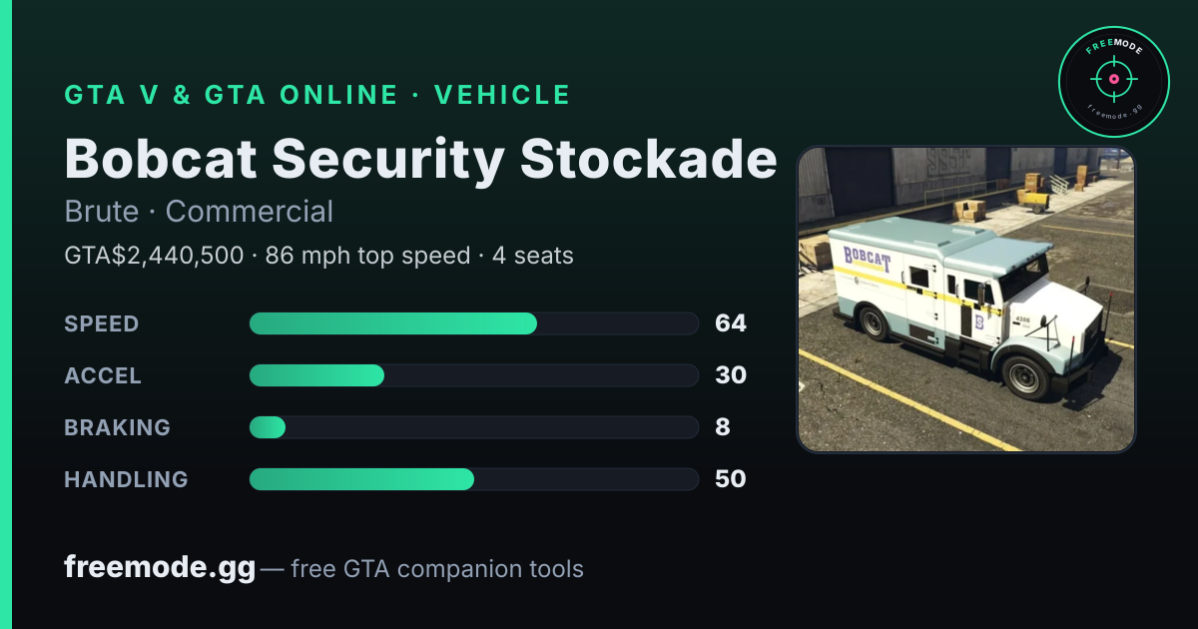The height and width of the screenshot is (629, 1198).
Task: Click the HANDLING stat label
Action: click(126, 479)
